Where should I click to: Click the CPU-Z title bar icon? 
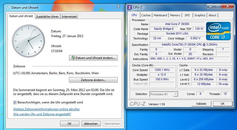(130, 7)
